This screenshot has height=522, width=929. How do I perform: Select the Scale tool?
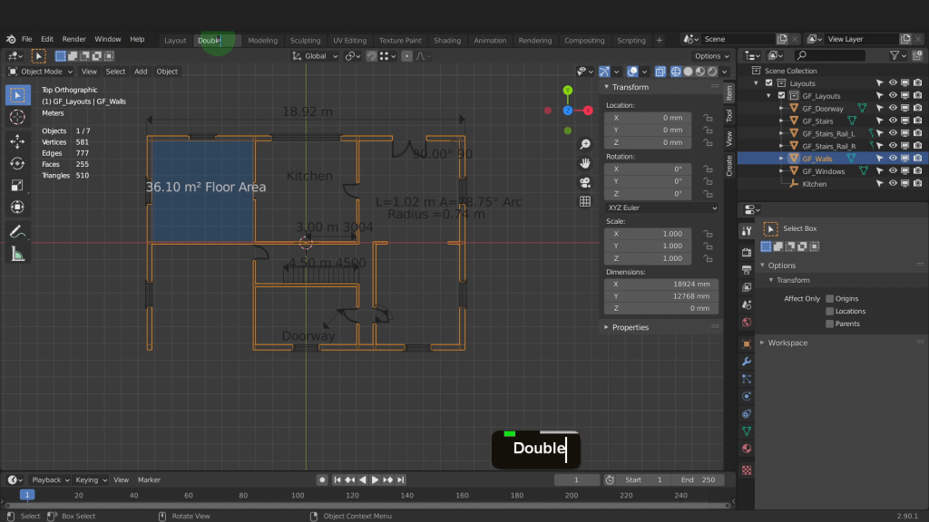tap(17, 185)
